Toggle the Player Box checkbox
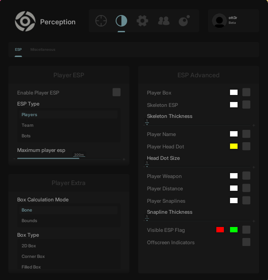The width and height of the screenshot is (268, 280). 246,92
